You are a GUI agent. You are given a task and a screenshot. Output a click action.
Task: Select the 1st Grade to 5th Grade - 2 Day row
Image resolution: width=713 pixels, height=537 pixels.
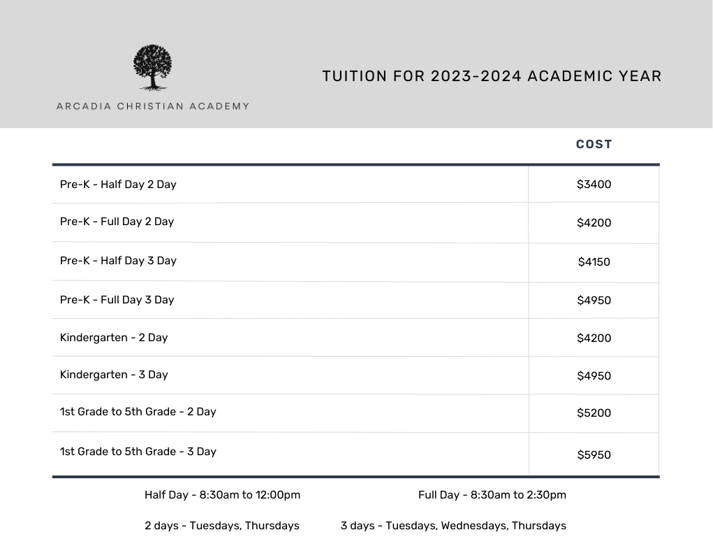[355, 413]
